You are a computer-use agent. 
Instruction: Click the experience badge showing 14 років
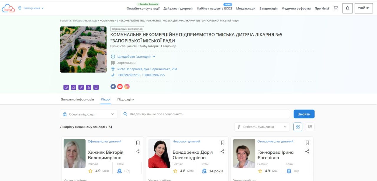(x=204, y=171)
